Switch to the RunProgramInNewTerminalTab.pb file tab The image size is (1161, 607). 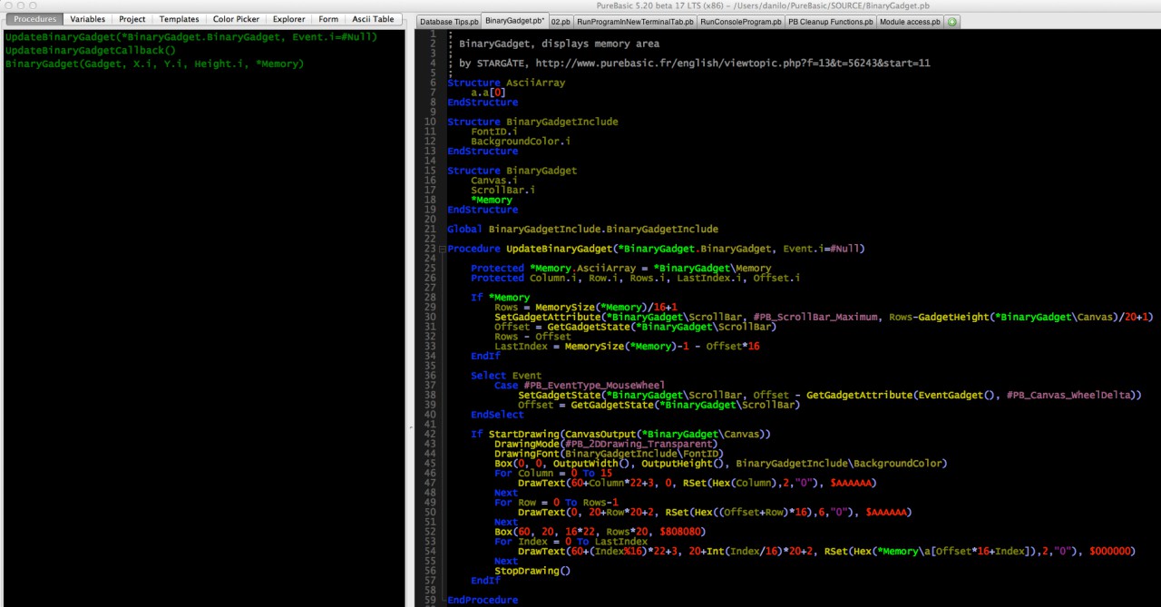(x=635, y=22)
